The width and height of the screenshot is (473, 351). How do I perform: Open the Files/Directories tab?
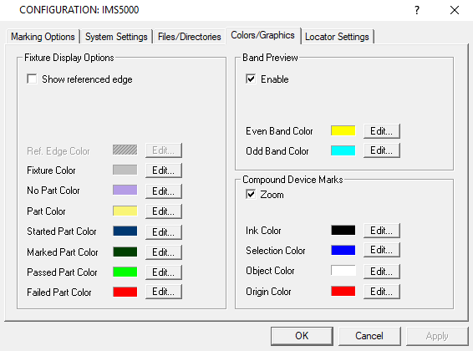(189, 37)
